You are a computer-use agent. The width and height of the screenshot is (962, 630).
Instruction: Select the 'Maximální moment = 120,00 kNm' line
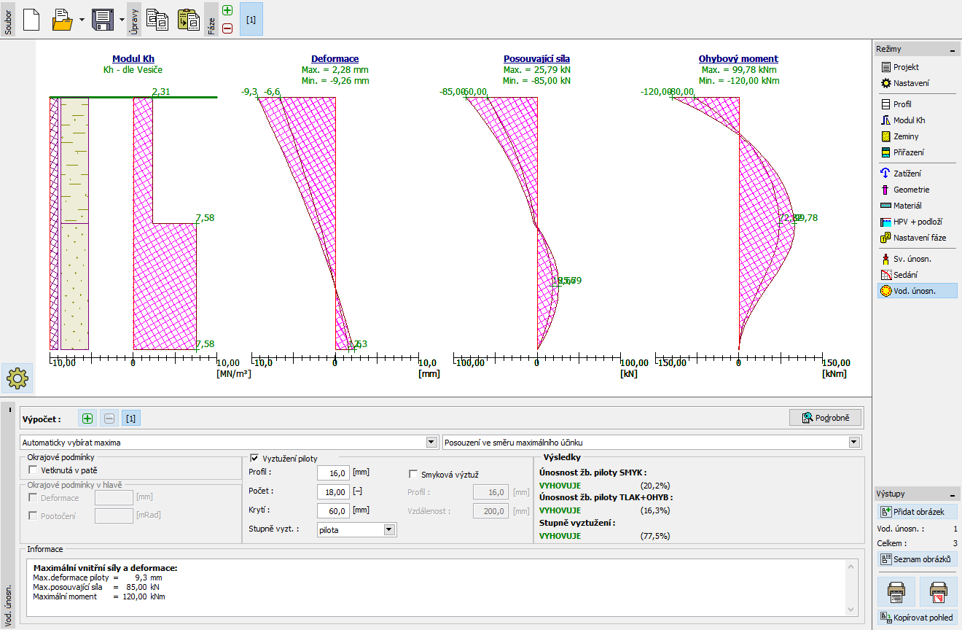[x=99, y=596]
